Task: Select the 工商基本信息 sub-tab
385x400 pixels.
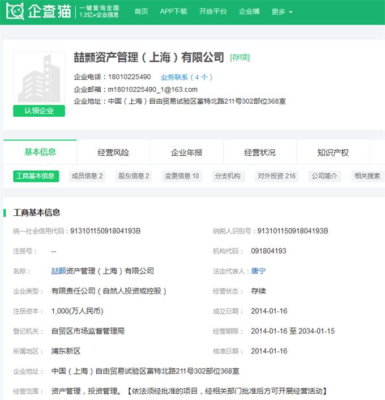Action: pos(36,176)
